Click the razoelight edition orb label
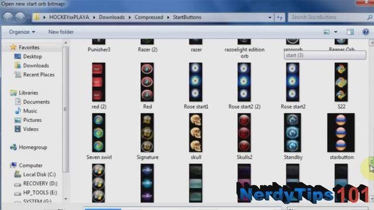The height and width of the screenshot is (210, 374). (244, 52)
